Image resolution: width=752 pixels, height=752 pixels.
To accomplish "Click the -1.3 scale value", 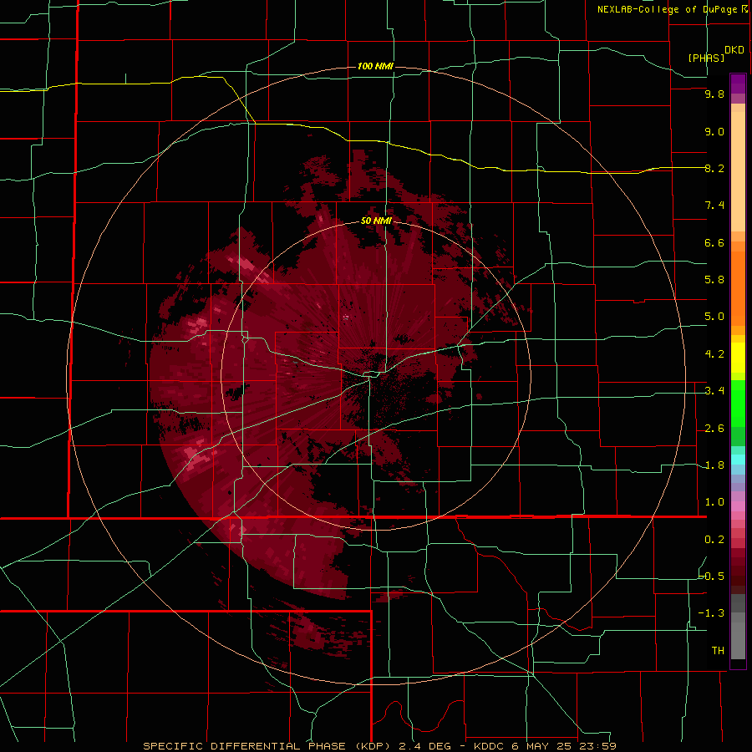I will click(x=712, y=613).
